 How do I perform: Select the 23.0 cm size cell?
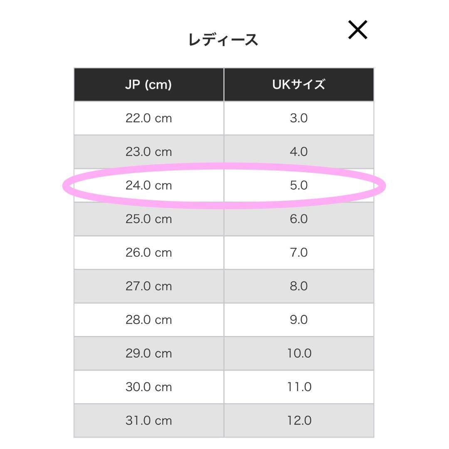148,152
